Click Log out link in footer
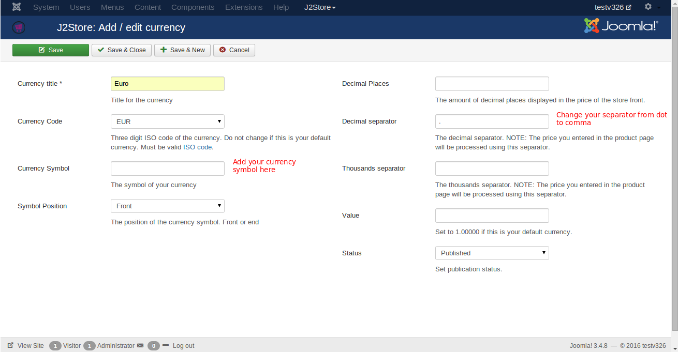Viewport: 678px width, 352px height. (184, 346)
